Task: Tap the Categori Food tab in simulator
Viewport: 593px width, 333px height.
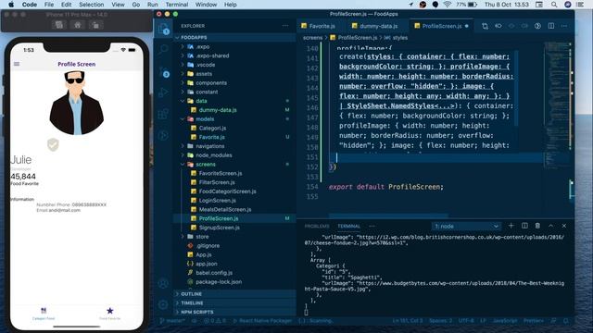Action: tap(44, 313)
